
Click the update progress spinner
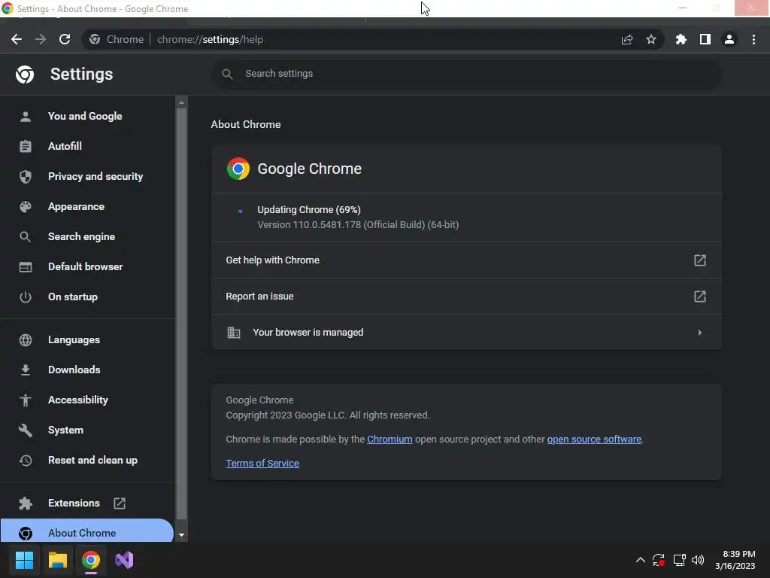tap(240, 211)
